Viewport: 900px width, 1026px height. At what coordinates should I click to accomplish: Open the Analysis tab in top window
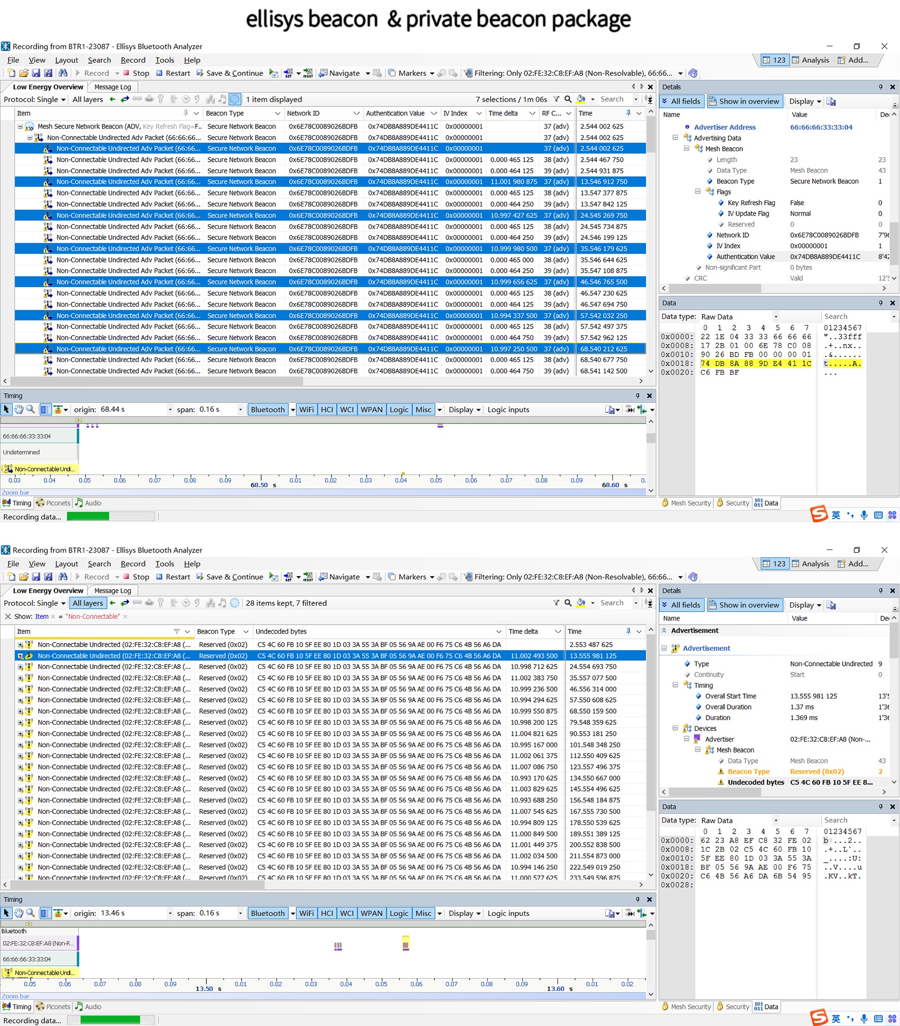810,60
